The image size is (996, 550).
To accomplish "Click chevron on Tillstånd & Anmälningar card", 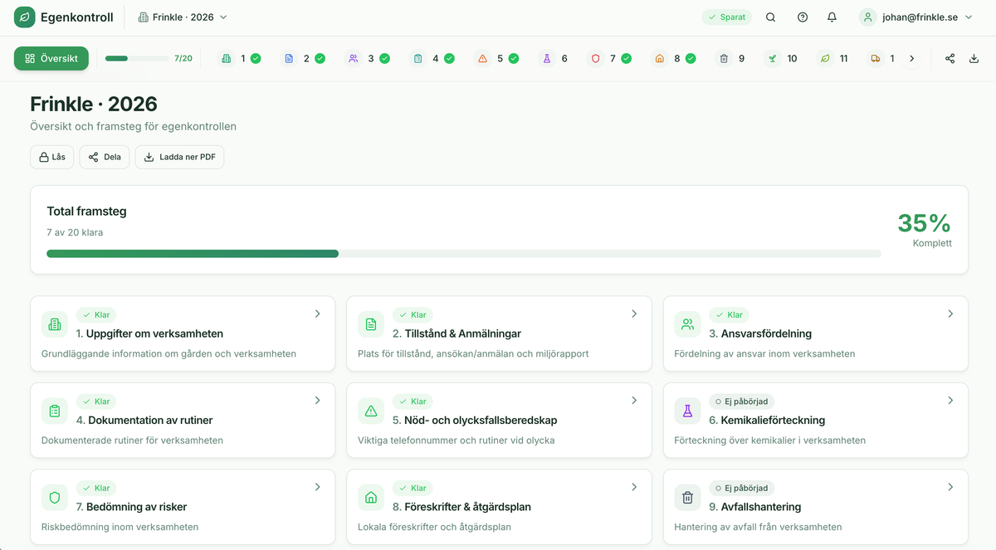I will [x=634, y=314].
